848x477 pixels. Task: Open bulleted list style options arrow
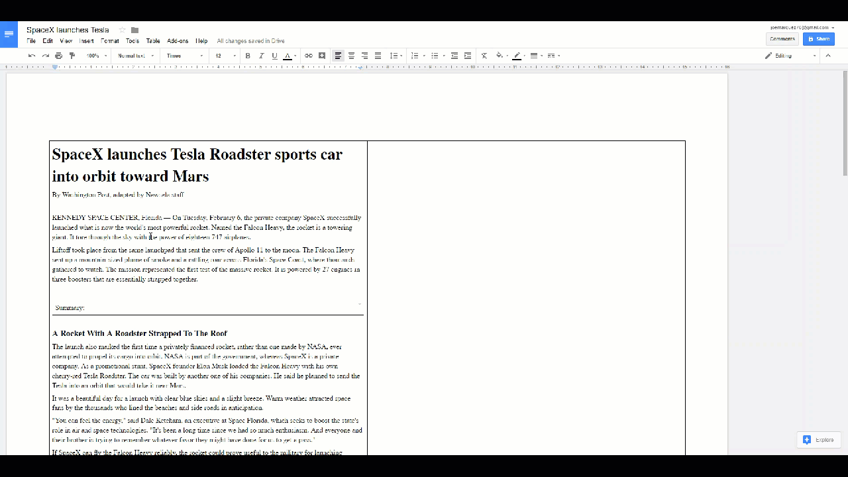coord(444,56)
